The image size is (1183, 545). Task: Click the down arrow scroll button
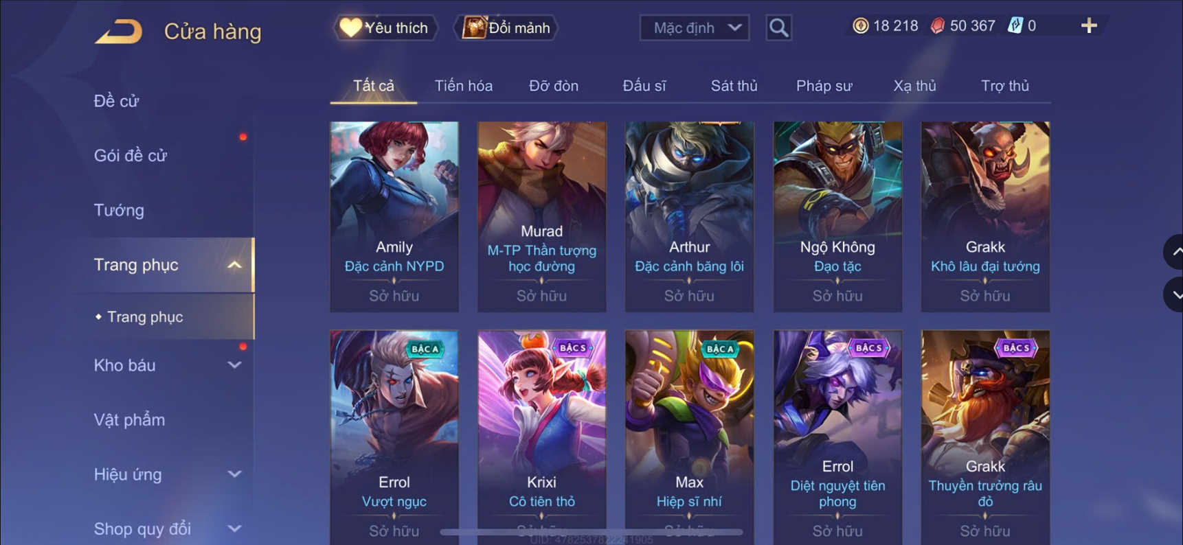click(x=1175, y=295)
